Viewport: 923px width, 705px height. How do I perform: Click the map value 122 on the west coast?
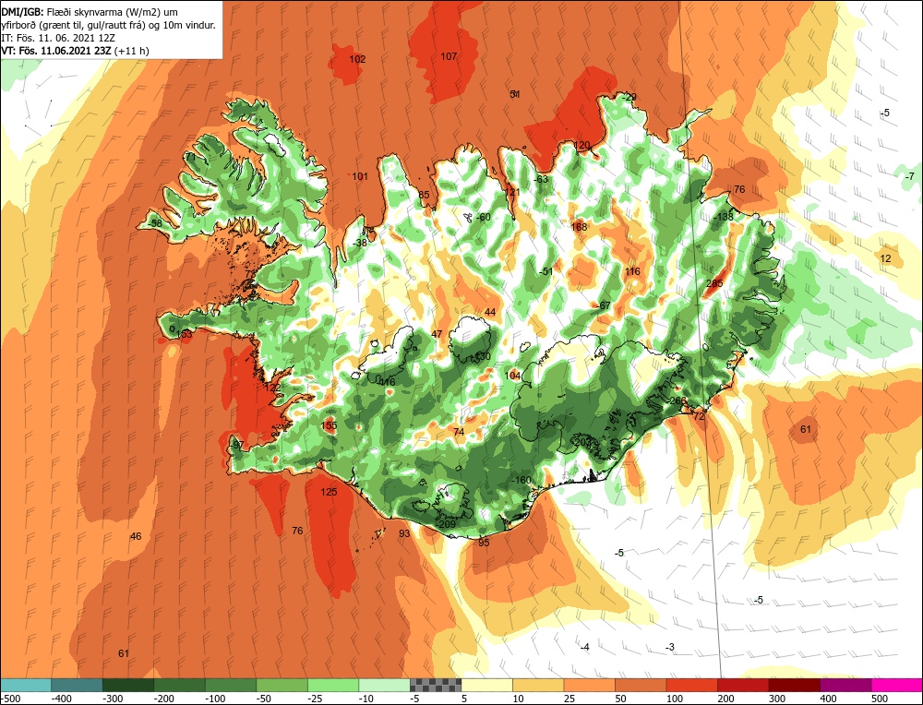[x=272, y=388]
